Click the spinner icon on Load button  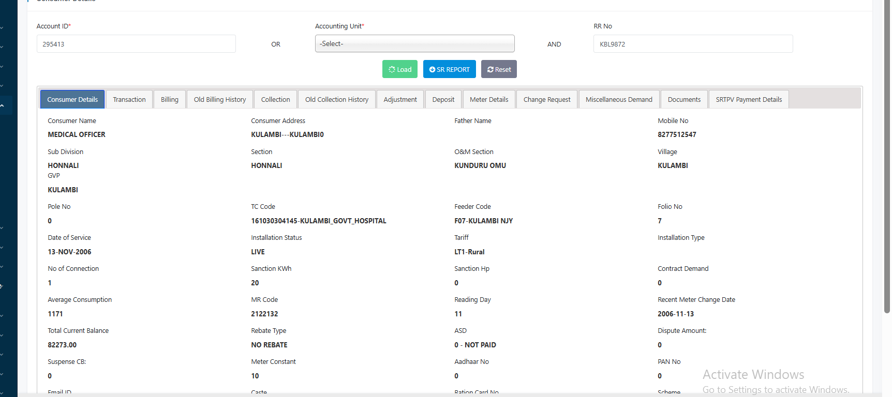click(392, 70)
